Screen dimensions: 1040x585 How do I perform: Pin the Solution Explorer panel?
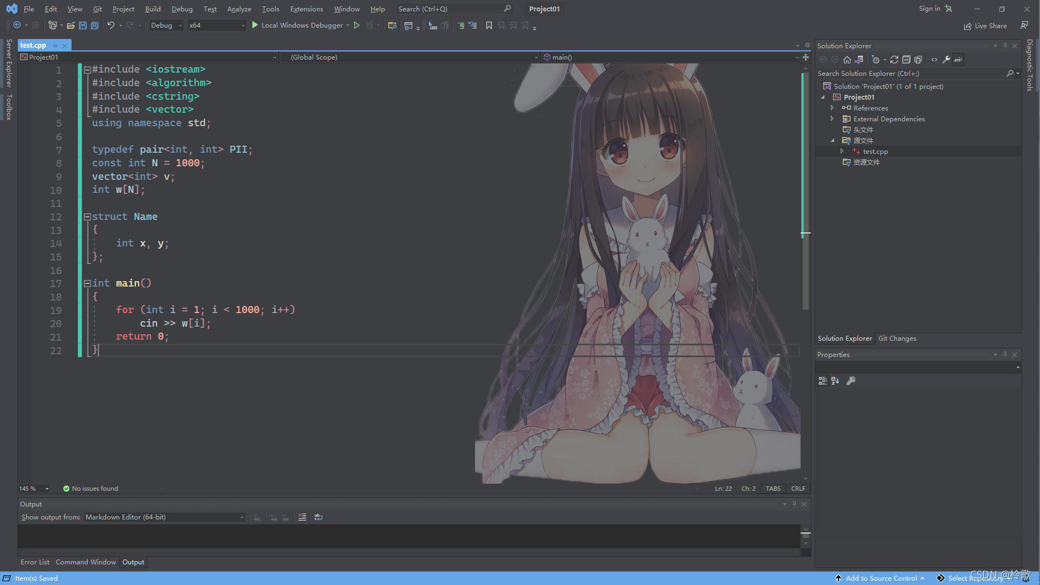(x=1005, y=45)
